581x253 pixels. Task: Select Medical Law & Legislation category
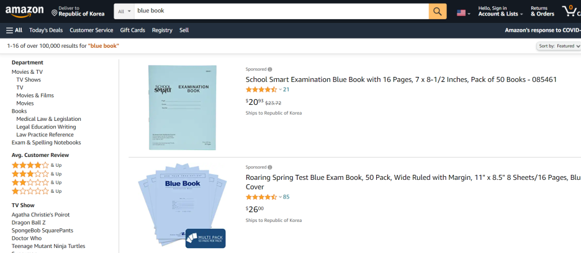pyautogui.click(x=48, y=119)
